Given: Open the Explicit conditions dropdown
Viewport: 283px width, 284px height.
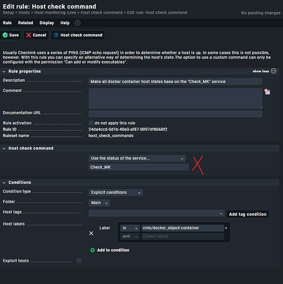Looking at the screenshot, I should coord(116,193).
